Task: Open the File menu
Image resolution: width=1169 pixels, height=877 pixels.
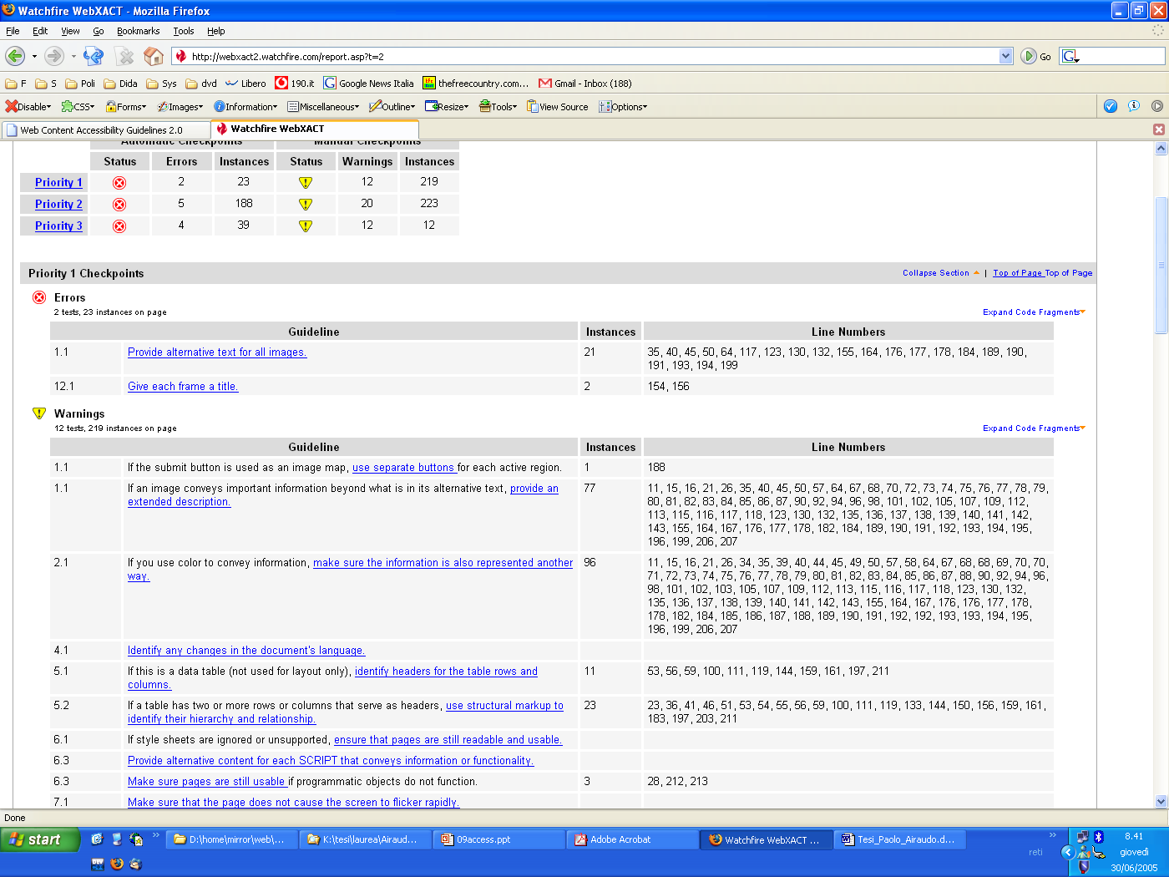Action: (13, 31)
